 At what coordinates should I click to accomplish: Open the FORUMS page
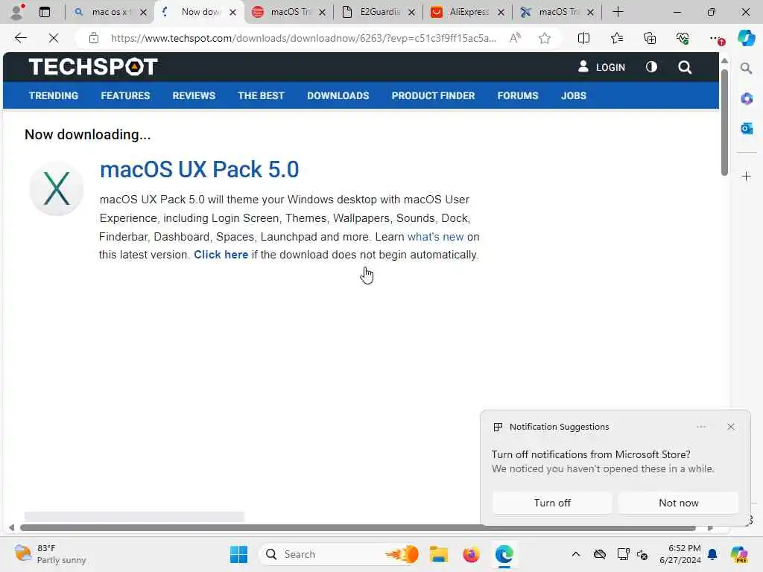tap(518, 95)
